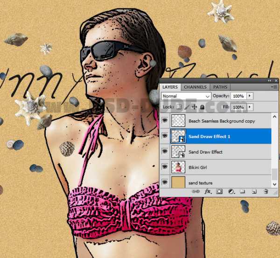Click the link layers icon
Viewport: 280px width, 258px height.
tap(196, 191)
